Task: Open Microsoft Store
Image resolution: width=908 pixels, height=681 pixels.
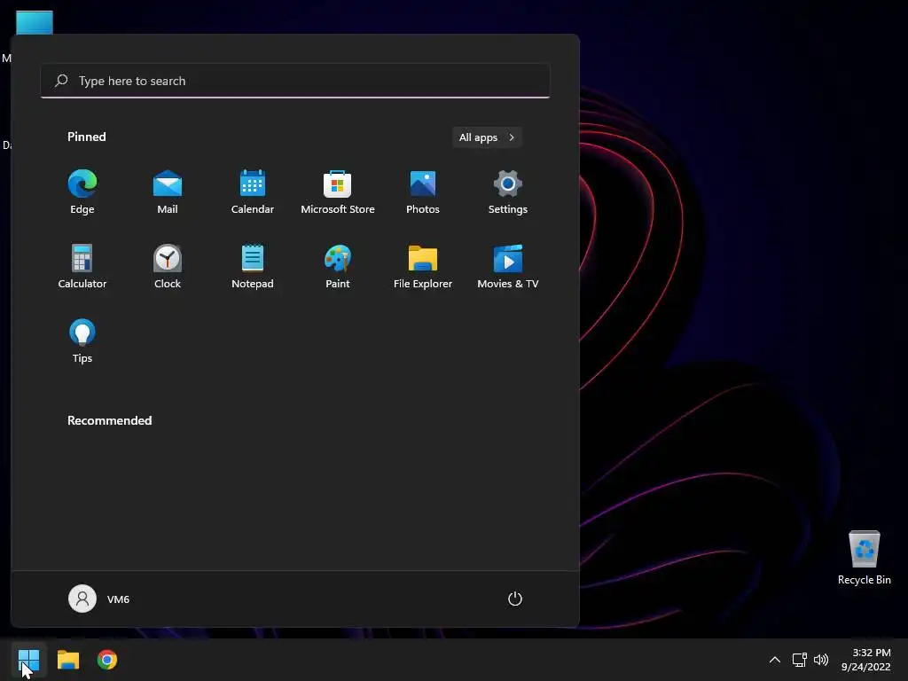Action: coord(338,192)
